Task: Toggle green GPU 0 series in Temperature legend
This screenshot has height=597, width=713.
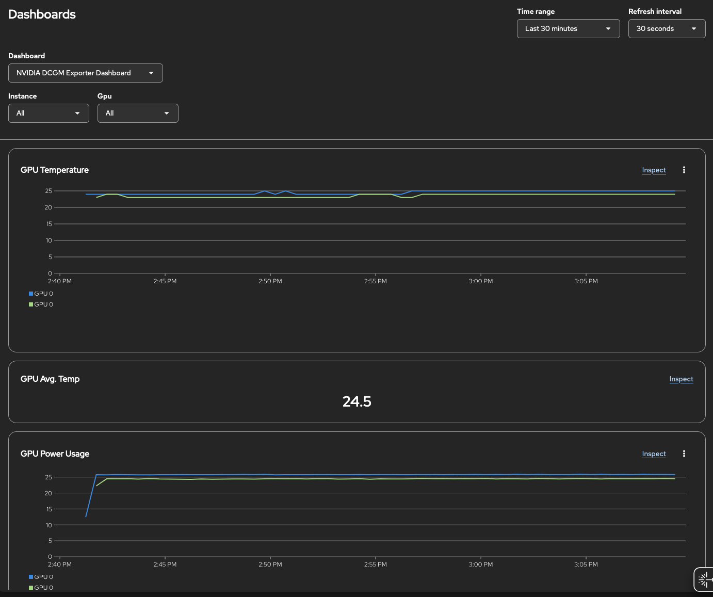Action: coord(41,304)
